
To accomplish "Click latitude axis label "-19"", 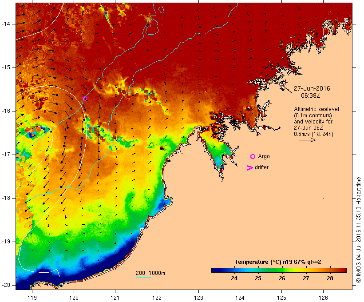I will [5, 242].
